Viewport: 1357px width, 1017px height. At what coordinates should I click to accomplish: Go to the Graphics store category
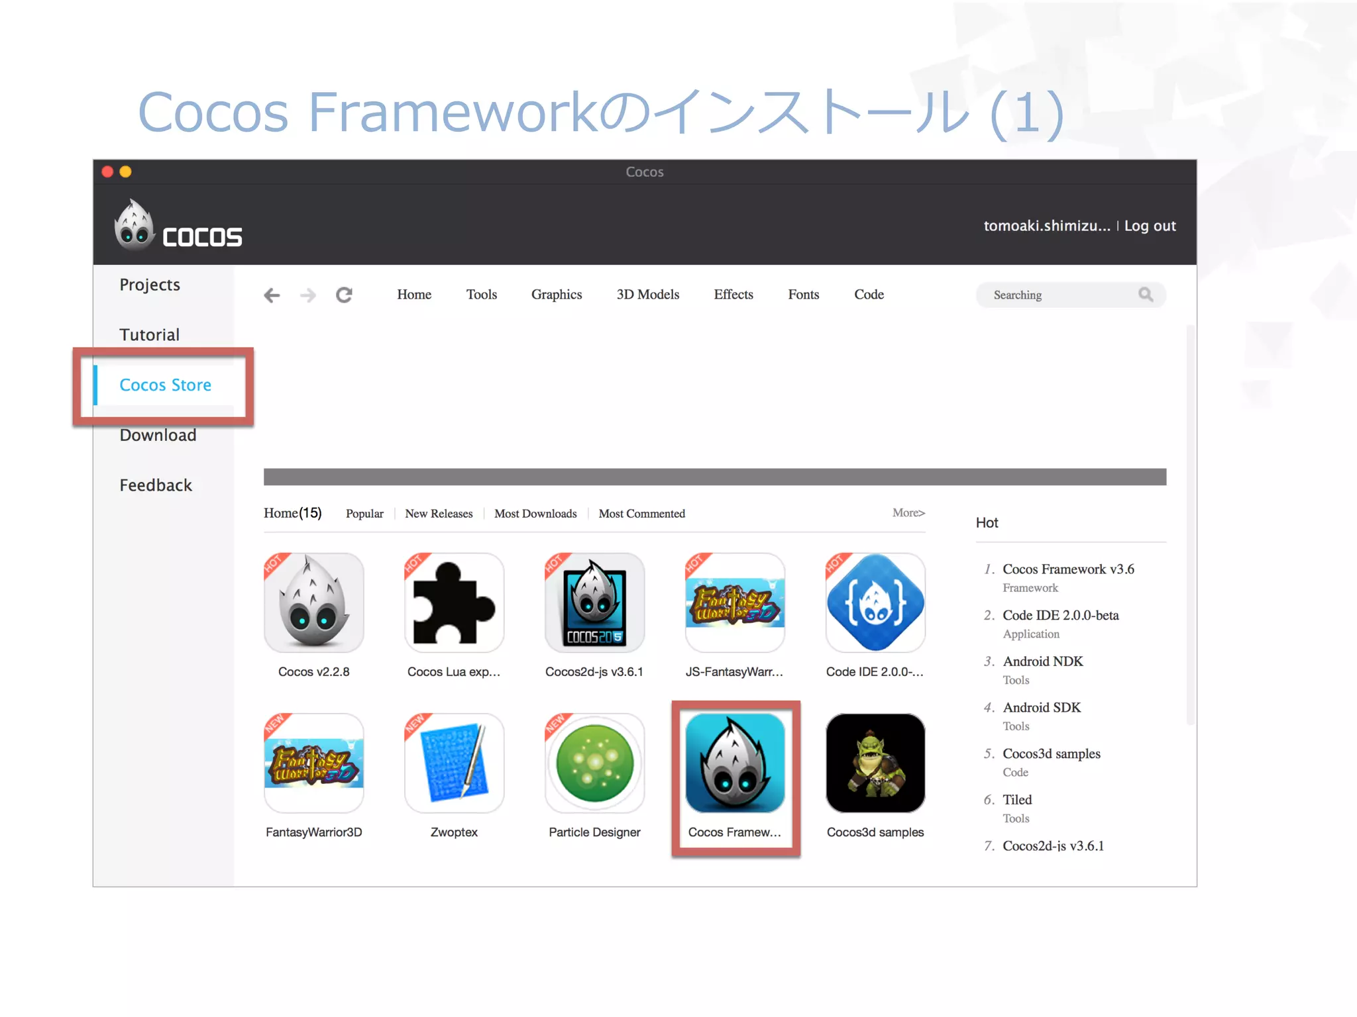pos(557,295)
